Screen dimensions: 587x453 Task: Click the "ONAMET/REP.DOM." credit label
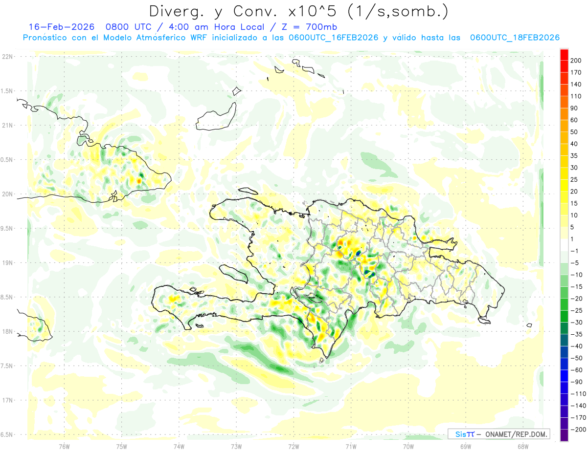pos(516,434)
